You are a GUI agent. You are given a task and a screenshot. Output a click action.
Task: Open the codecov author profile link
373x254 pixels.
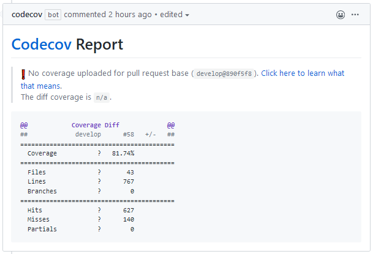(x=27, y=15)
